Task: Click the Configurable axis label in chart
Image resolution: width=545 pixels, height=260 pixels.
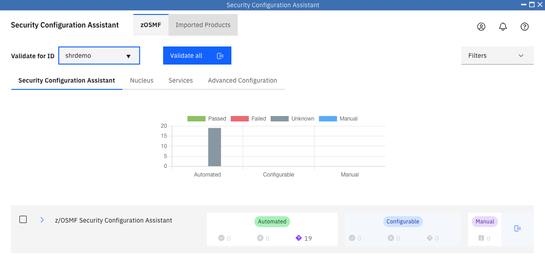Action: pos(278,175)
